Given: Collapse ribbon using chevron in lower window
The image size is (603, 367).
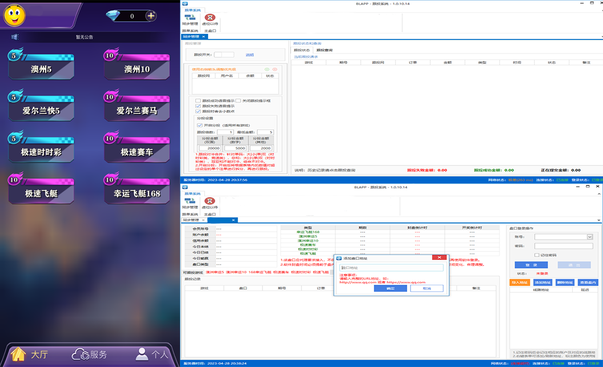Looking at the screenshot, I should (x=598, y=194).
